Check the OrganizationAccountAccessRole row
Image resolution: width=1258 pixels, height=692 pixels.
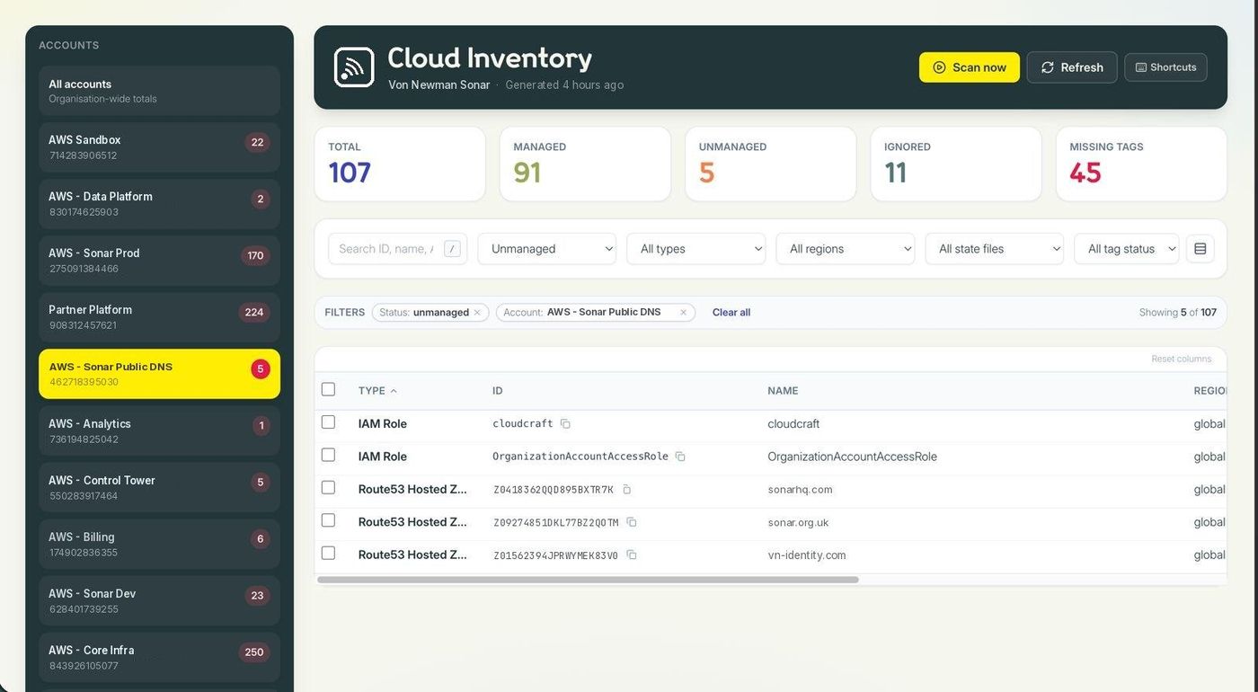328,455
